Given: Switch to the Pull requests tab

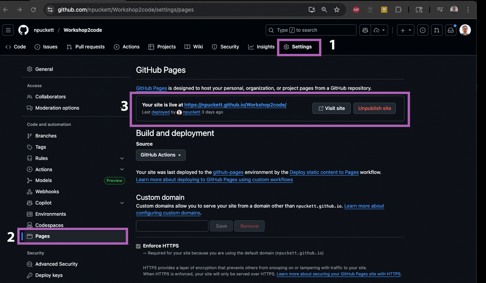Looking at the screenshot, I should pyautogui.click(x=86, y=47).
